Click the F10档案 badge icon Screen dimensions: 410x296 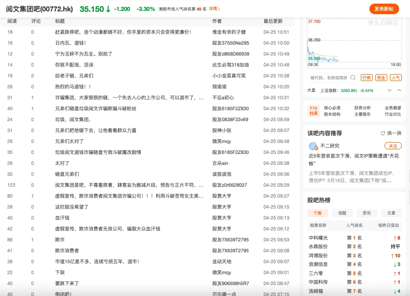tap(313, 111)
